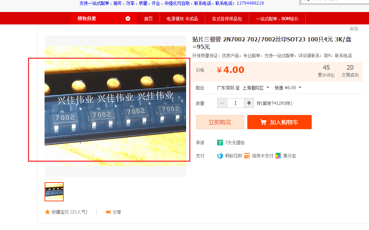The image size is (369, 230).
Task: Click the 举报 report link
Action: 354,29
